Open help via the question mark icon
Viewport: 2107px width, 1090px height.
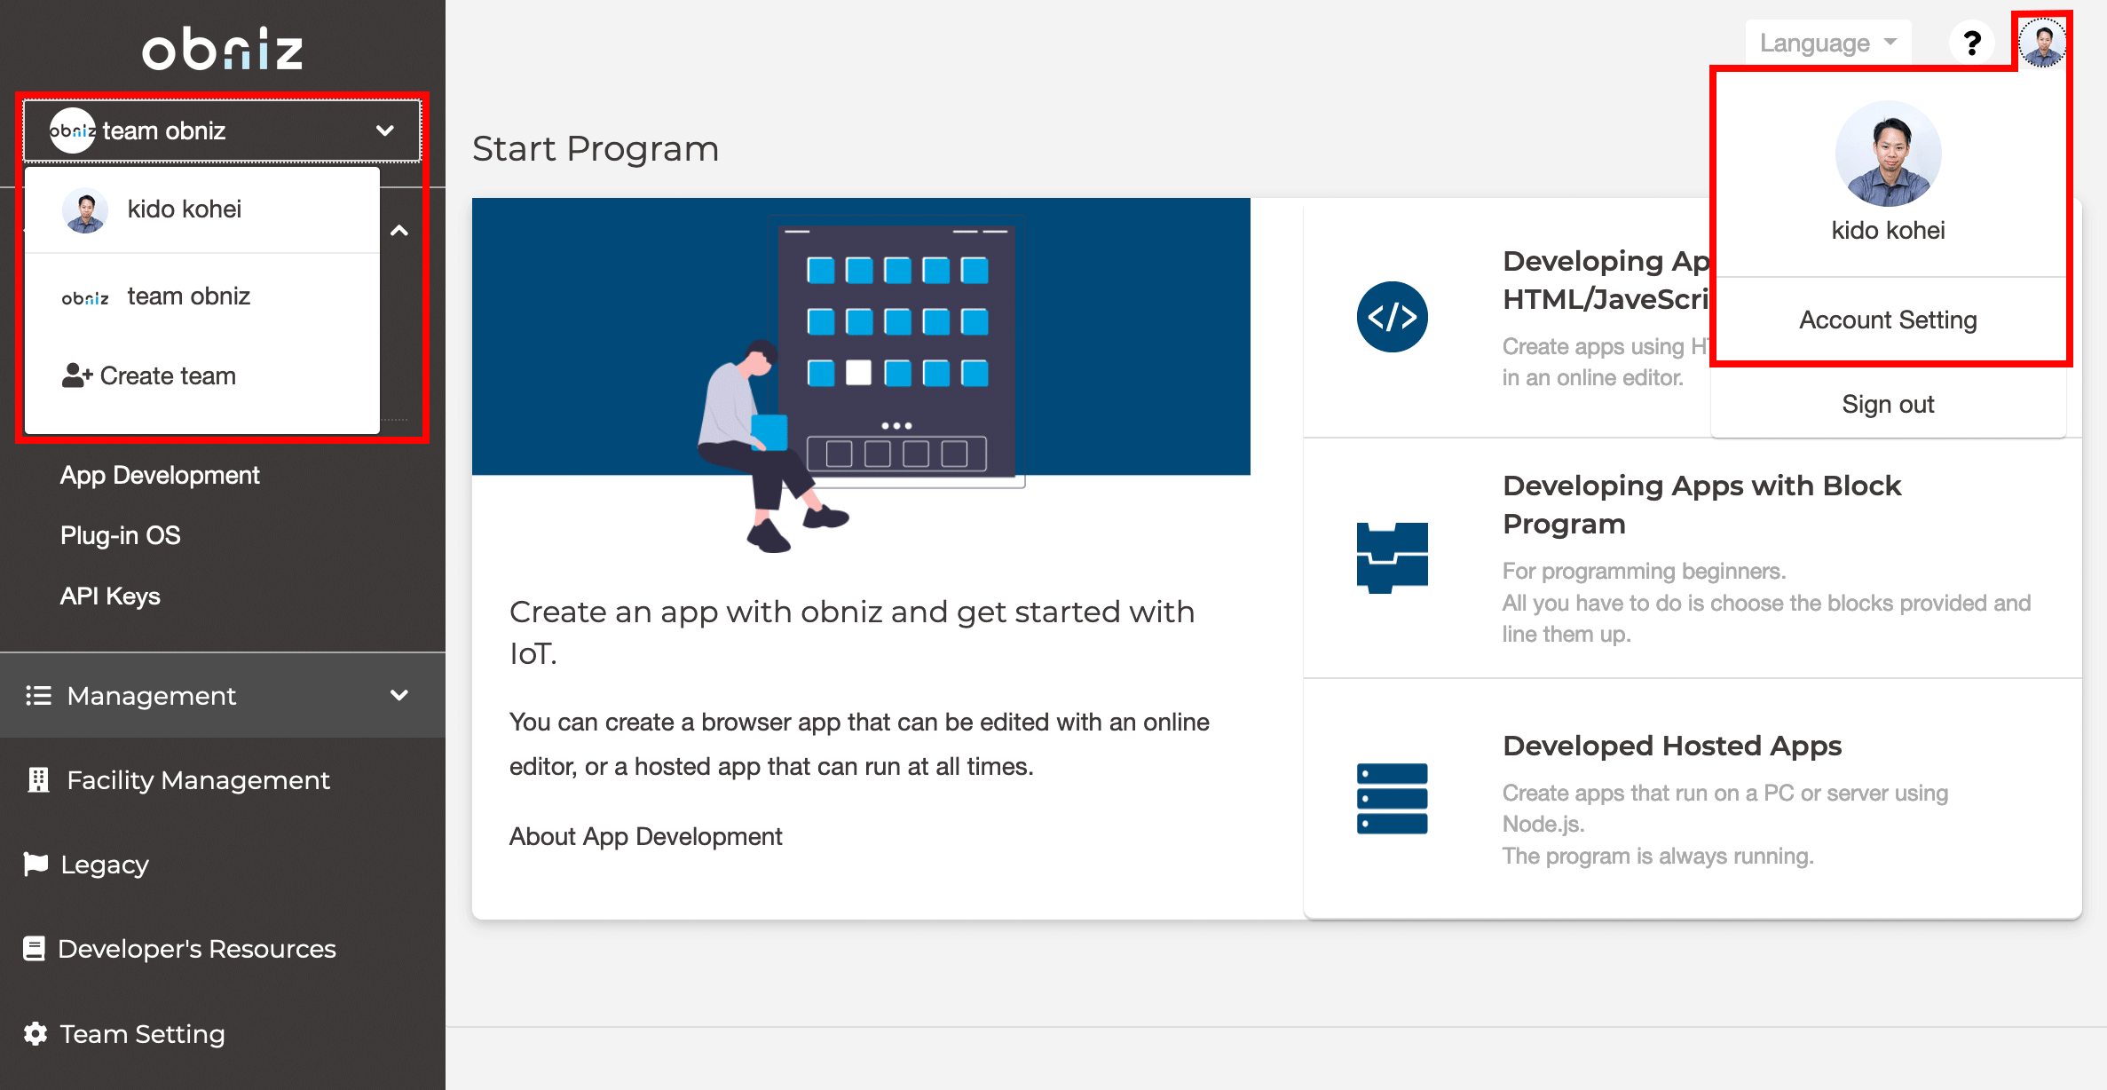coord(1972,42)
